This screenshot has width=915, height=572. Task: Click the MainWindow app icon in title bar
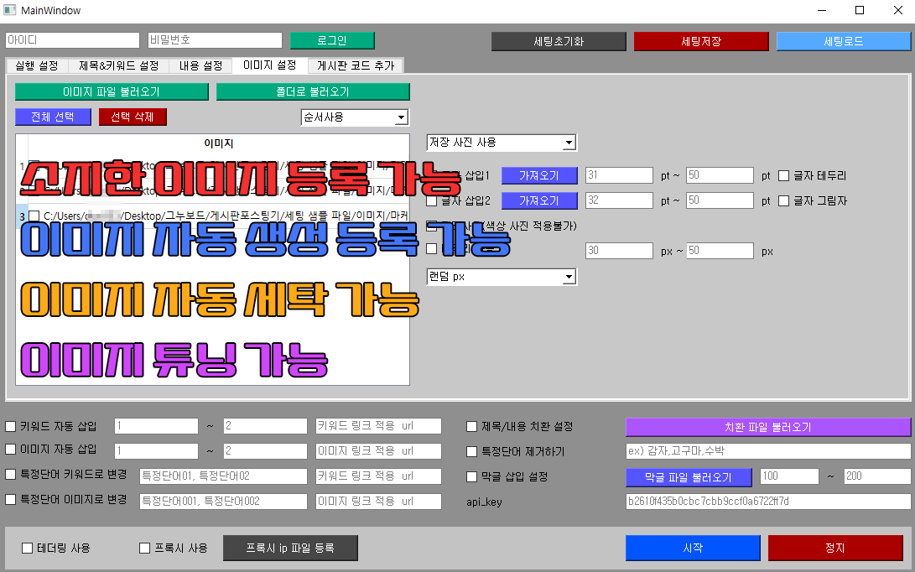pyautogui.click(x=10, y=11)
